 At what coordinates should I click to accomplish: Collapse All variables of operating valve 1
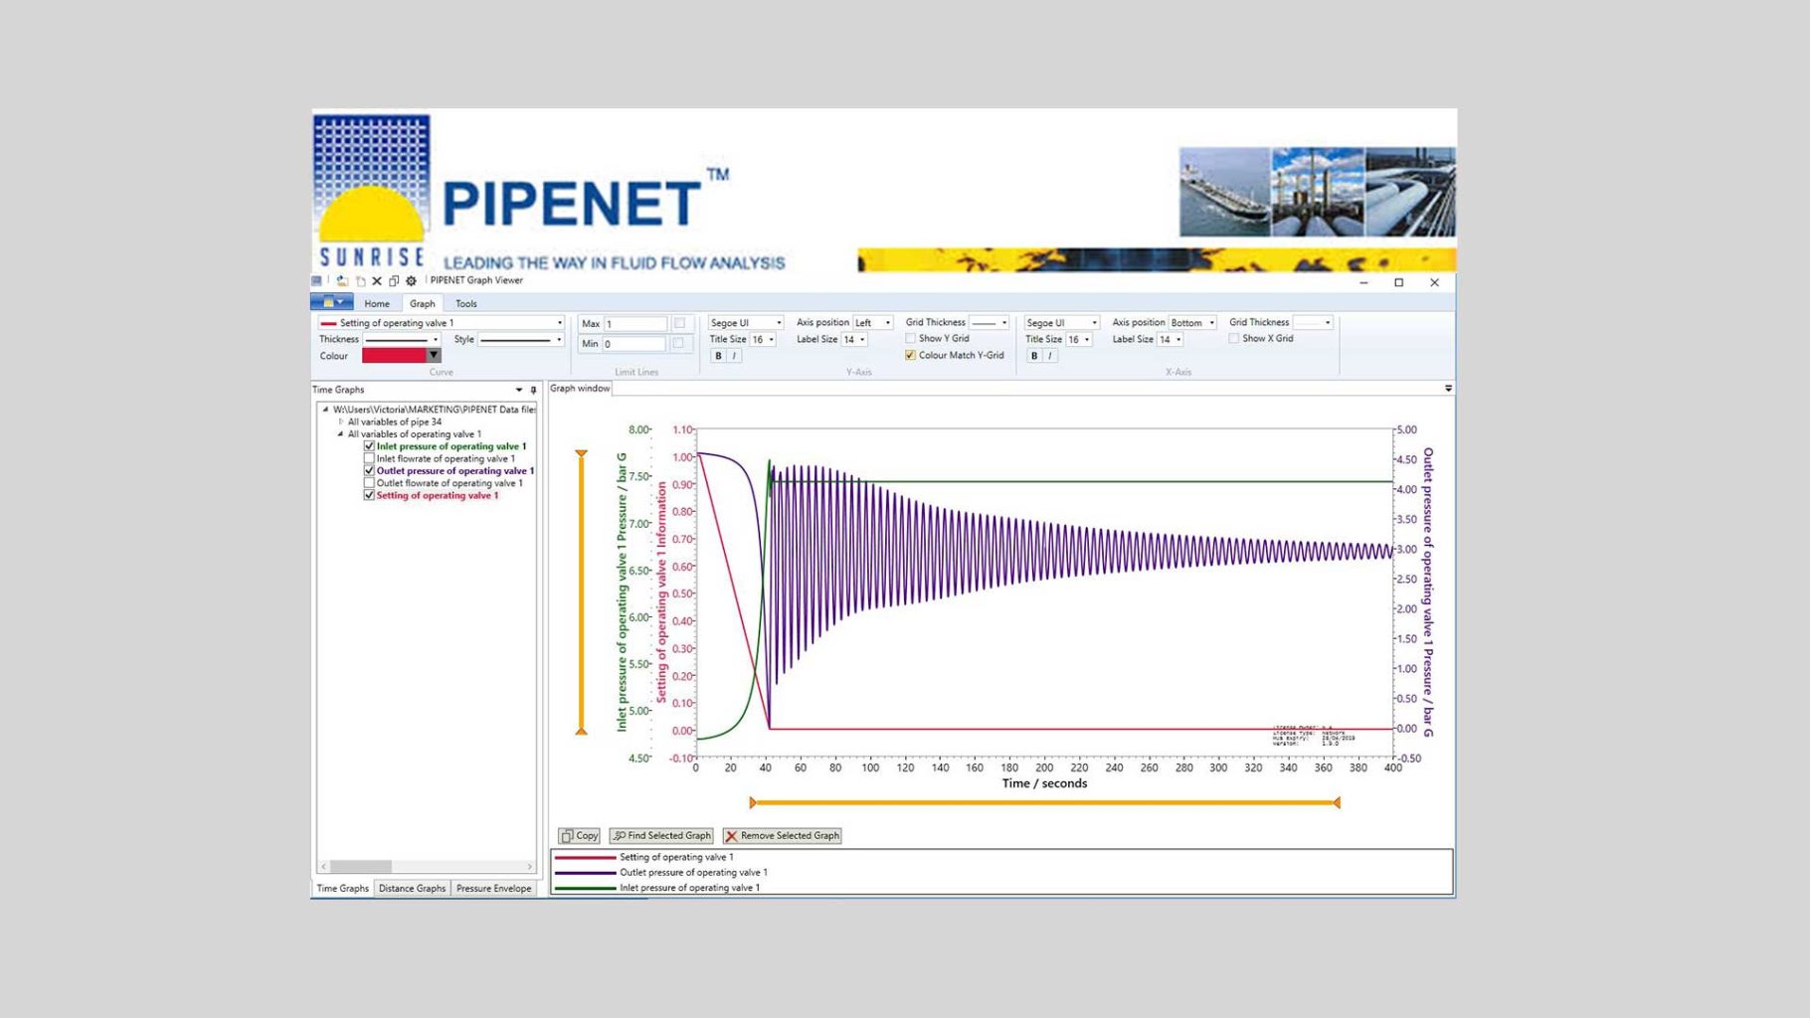[340, 434]
